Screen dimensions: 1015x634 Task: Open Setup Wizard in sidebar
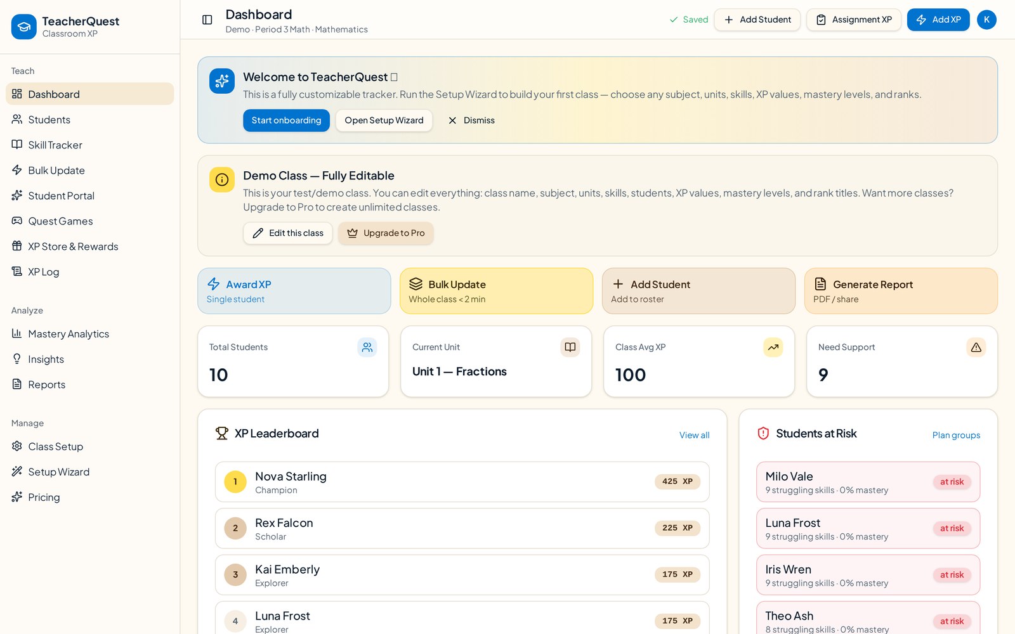point(89,472)
